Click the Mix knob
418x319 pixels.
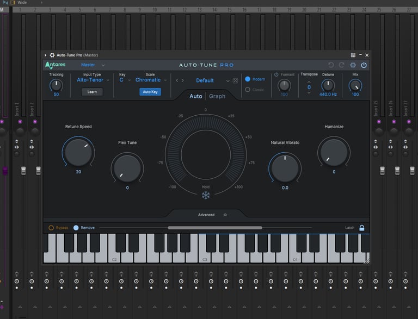pyautogui.click(x=355, y=85)
